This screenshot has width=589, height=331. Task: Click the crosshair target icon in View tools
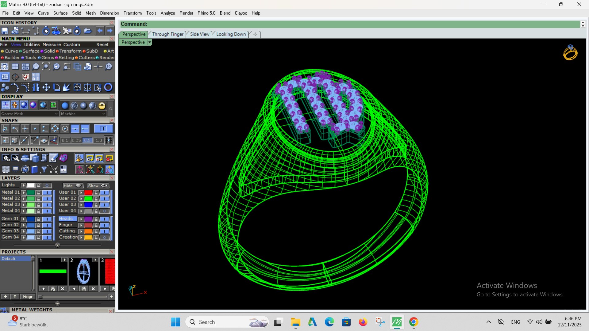click(15, 77)
